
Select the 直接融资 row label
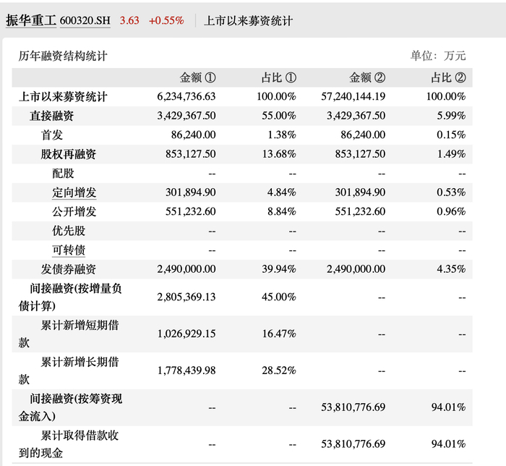click(51, 116)
